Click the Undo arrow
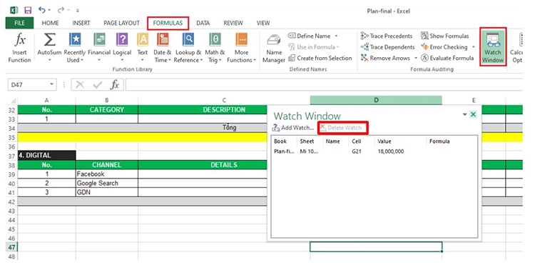535x270 pixels. click(42, 10)
